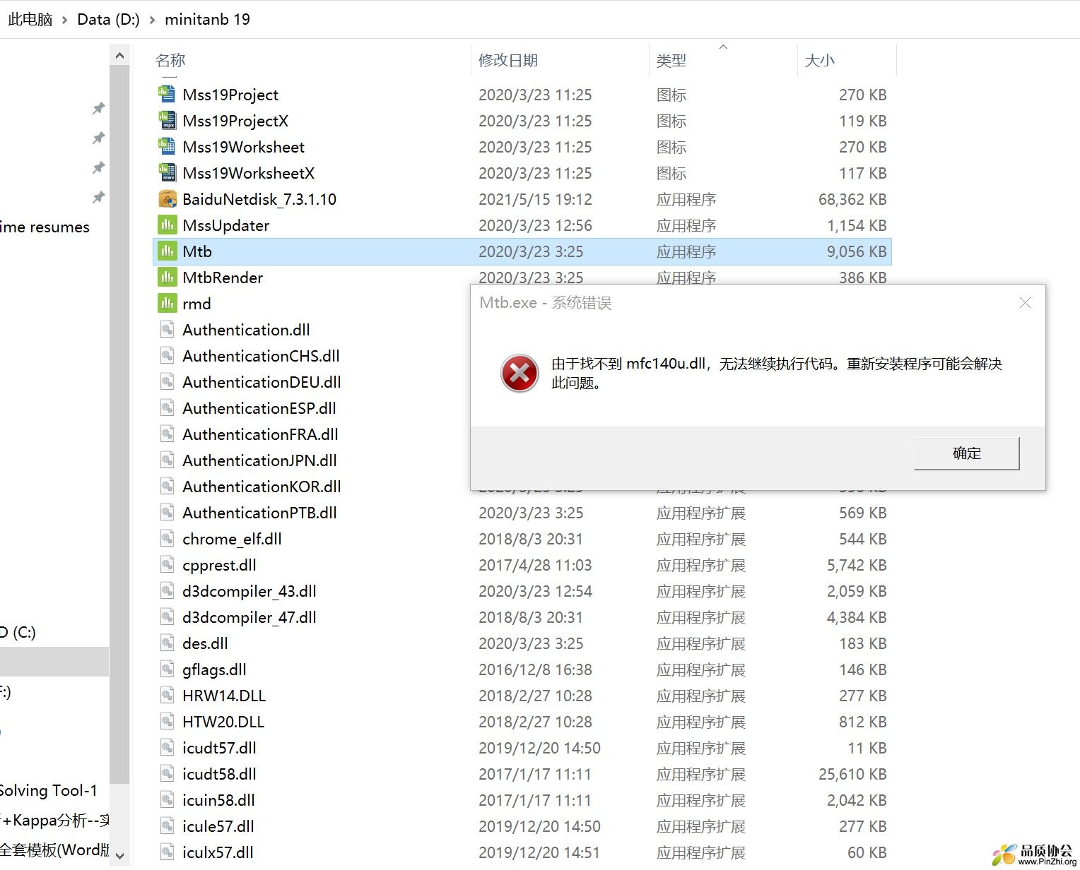Image resolution: width=1080 pixels, height=870 pixels.
Task: Click the HRW14.DLL file icon
Action: [167, 696]
